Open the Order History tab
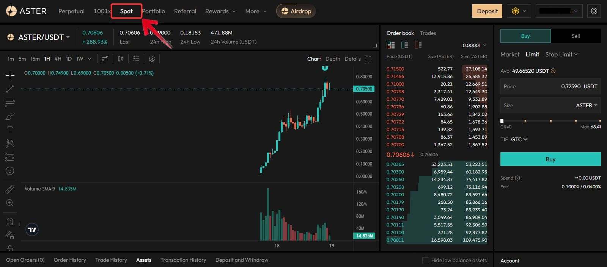This screenshot has width=607, height=267. [x=70, y=260]
